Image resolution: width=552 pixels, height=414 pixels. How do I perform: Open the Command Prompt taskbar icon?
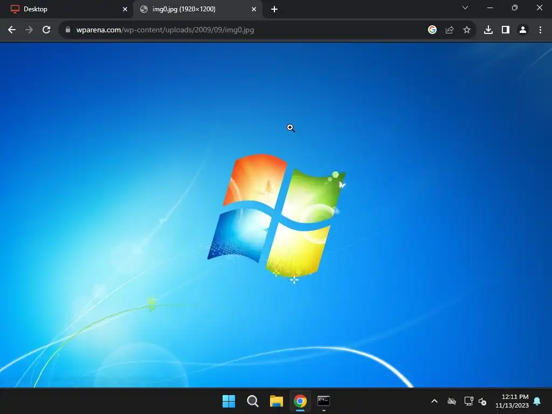pyautogui.click(x=323, y=401)
